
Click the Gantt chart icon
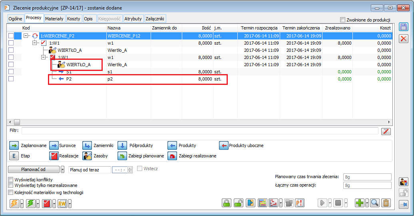pyautogui.click(x=273, y=203)
